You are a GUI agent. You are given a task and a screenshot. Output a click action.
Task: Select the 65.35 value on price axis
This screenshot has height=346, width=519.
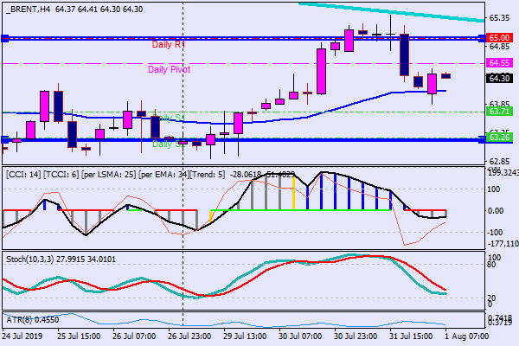[x=499, y=17]
